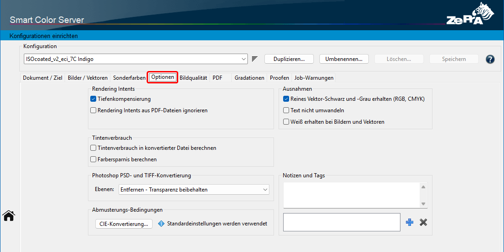
Task: Click the blue plus add-tag icon
Action: (x=410, y=222)
